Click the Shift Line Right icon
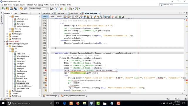This screenshot has width=188, height=106. tap(109, 17)
